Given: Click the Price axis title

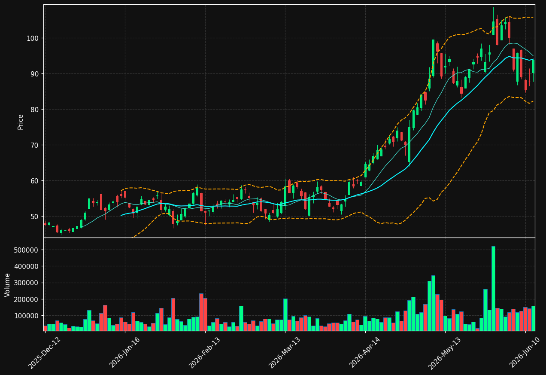Looking at the screenshot, I should [21, 122].
